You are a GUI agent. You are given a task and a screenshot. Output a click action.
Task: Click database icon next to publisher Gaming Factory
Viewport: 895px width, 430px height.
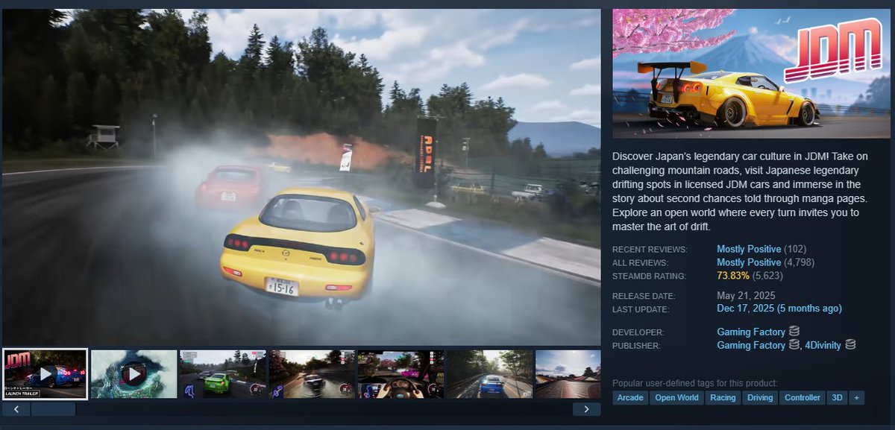(794, 344)
